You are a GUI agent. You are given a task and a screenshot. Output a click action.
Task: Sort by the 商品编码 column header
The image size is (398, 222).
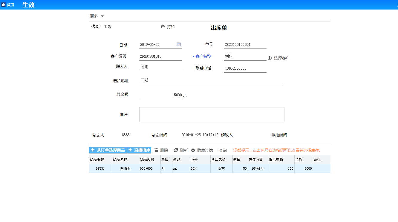(x=101, y=160)
